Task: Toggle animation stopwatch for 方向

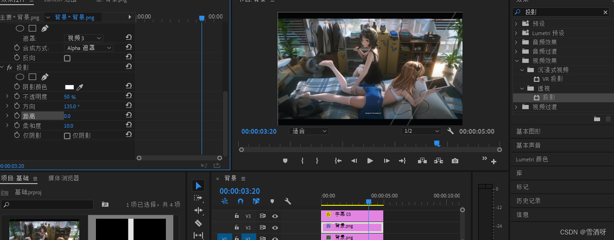Action: coord(17,106)
